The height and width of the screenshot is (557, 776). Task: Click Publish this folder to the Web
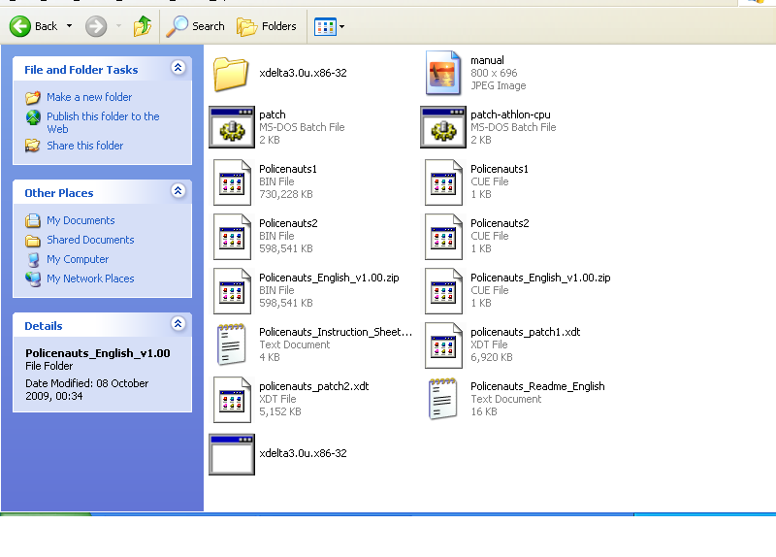point(103,123)
